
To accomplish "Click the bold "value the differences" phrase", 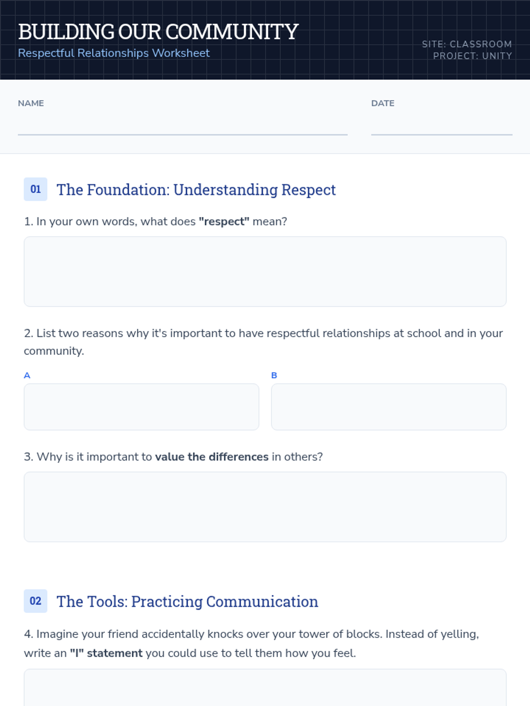I will tap(212, 457).
